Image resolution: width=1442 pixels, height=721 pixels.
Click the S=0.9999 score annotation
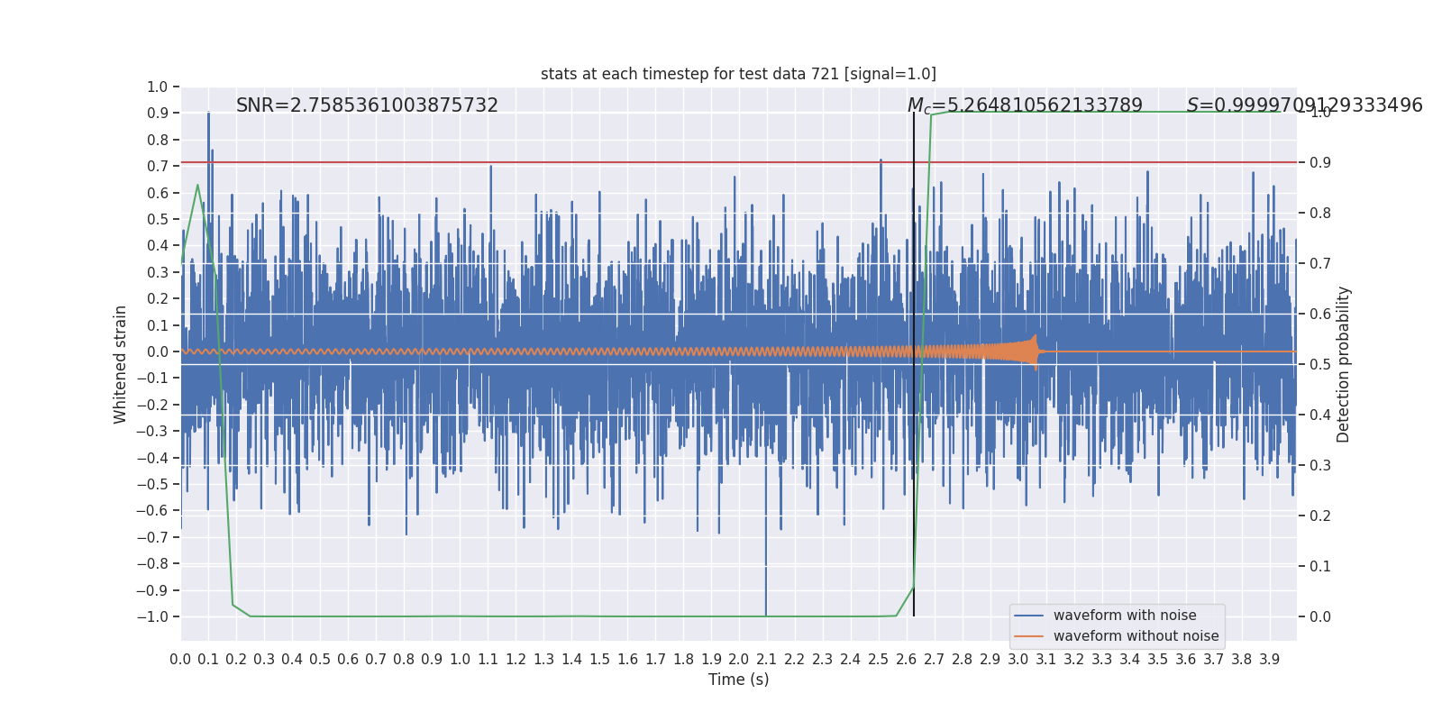coord(1304,105)
